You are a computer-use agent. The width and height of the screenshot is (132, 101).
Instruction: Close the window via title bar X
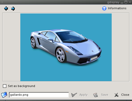130,2
